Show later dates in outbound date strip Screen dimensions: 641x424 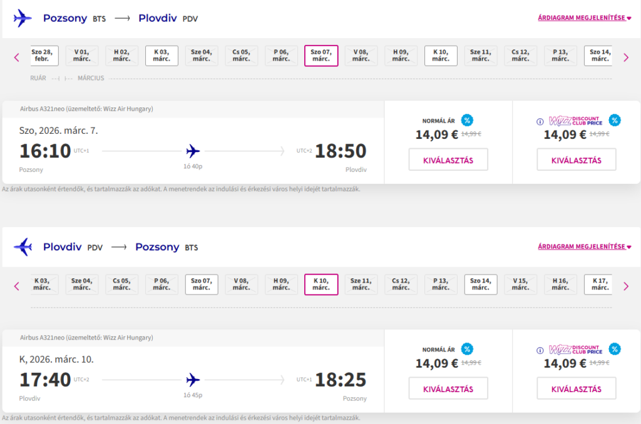pos(625,58)
